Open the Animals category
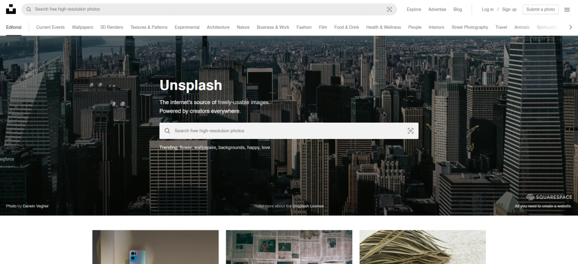Viewport: 578px width, 264px height. coord(522,27)
